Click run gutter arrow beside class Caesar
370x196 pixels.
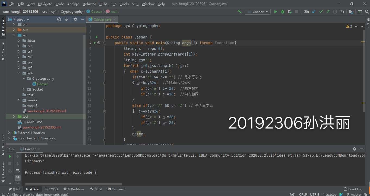tap(97, 37)
